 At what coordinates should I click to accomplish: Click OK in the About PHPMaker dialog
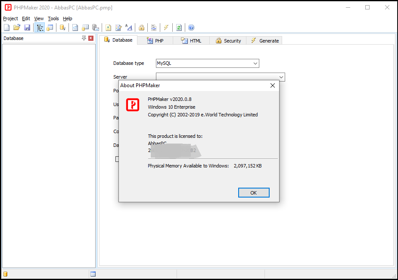click(x=254, y=193)
